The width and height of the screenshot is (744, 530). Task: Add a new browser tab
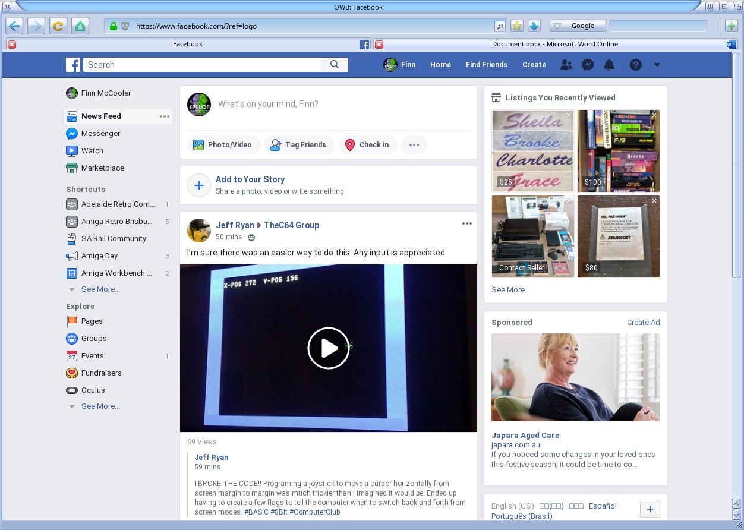[732, 26]
